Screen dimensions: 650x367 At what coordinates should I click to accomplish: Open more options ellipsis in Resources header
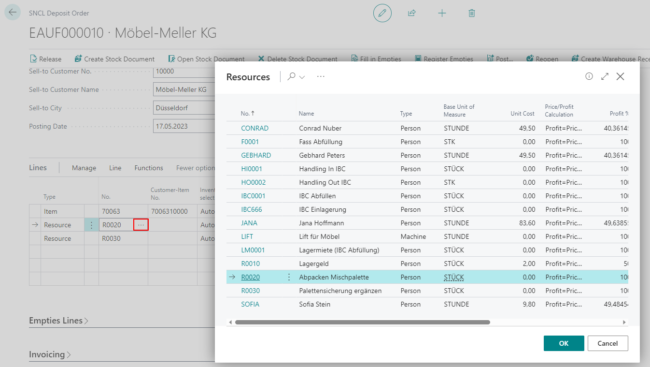[x=321, y=76]
